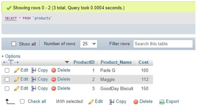Click Copy link in GoodDay Biscuit row
This screenshot has height=107, width=197.
pyautogui.click(x=43, y=88)
